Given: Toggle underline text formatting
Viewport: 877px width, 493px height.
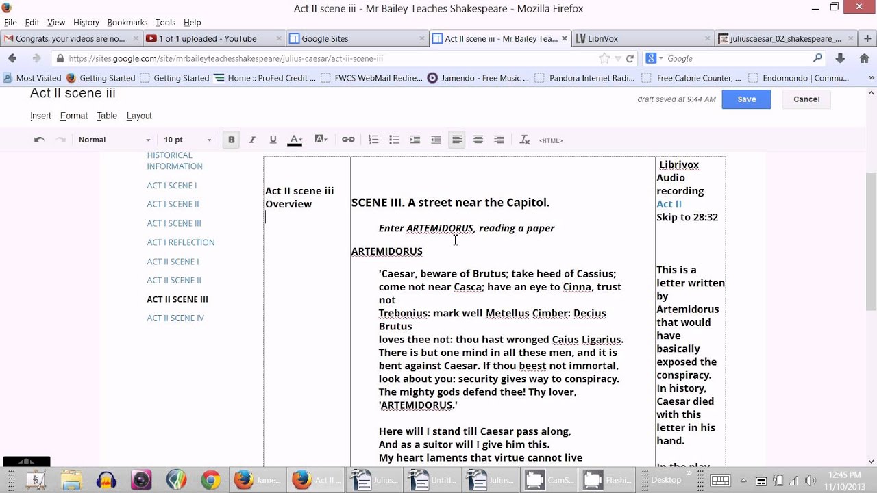Looking at the screenshot, I should tap(273, 140).
